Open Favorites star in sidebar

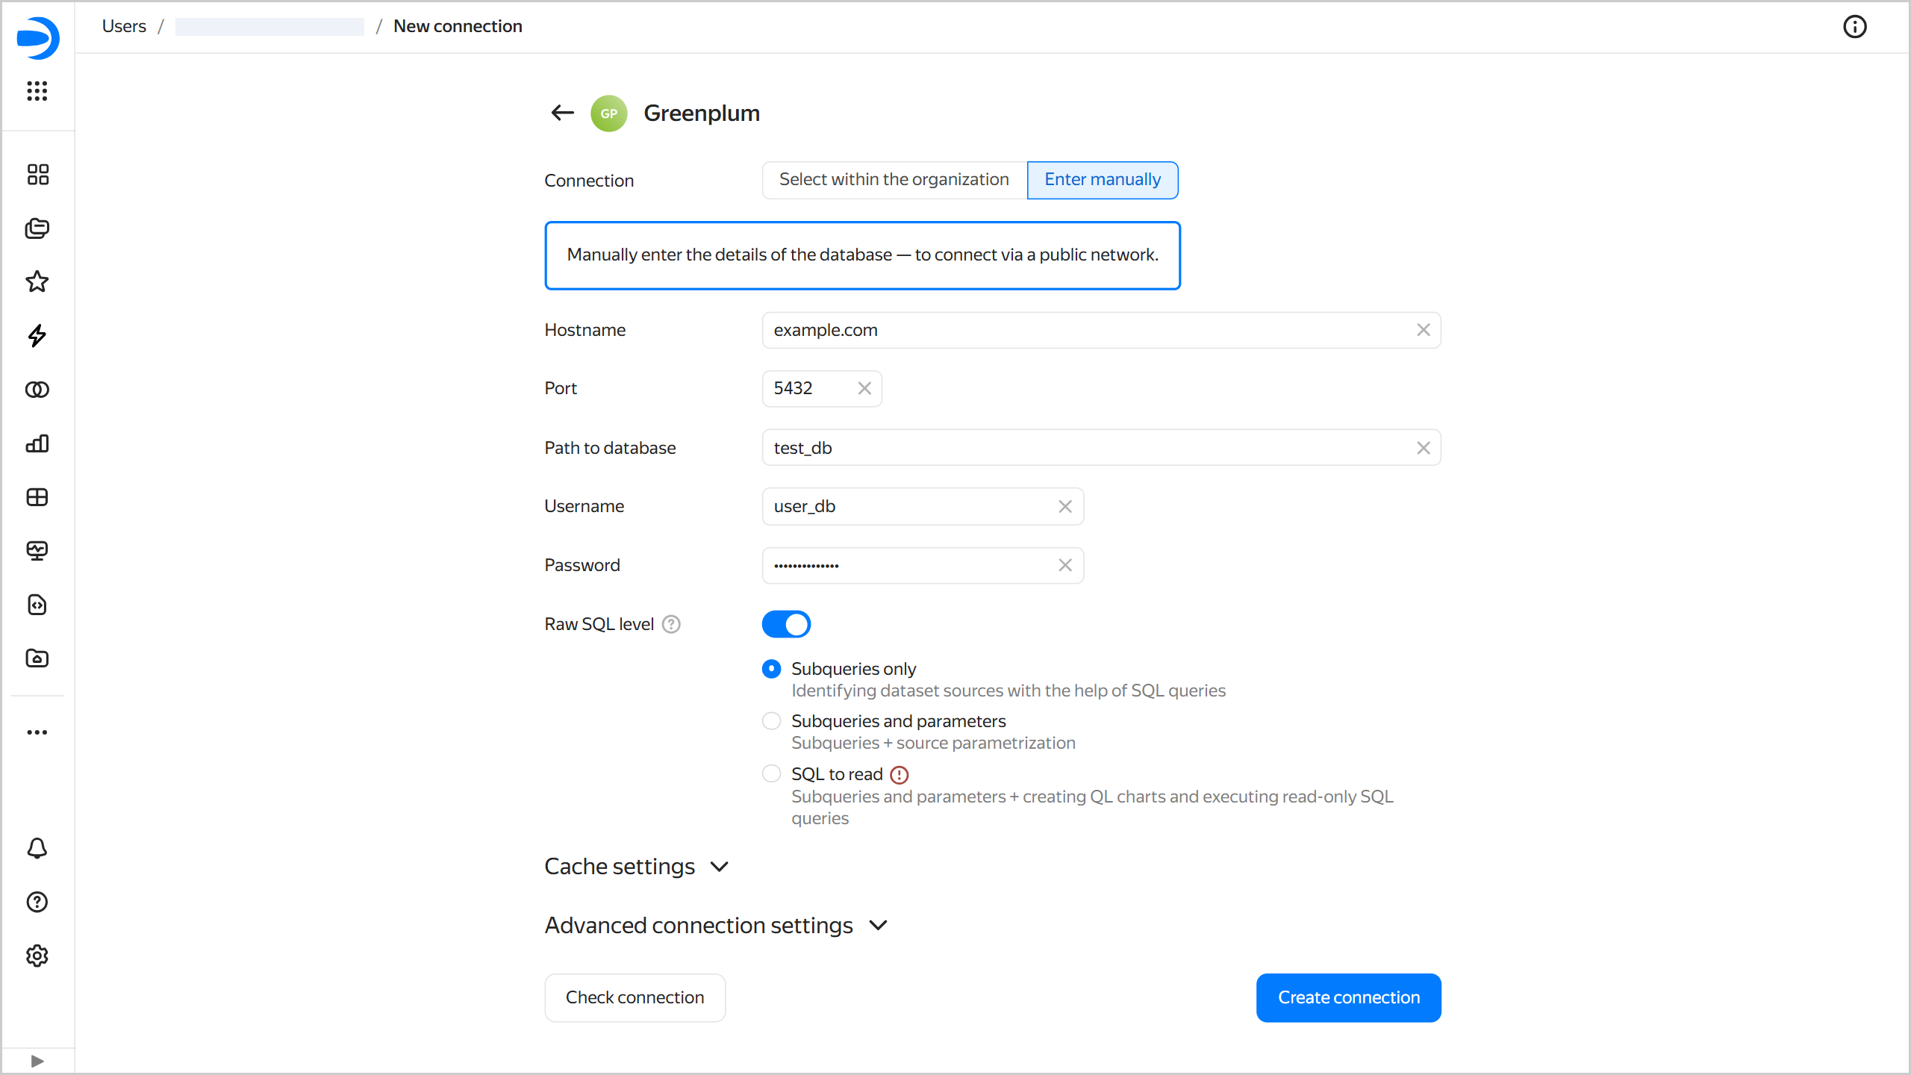click(37, 282)
